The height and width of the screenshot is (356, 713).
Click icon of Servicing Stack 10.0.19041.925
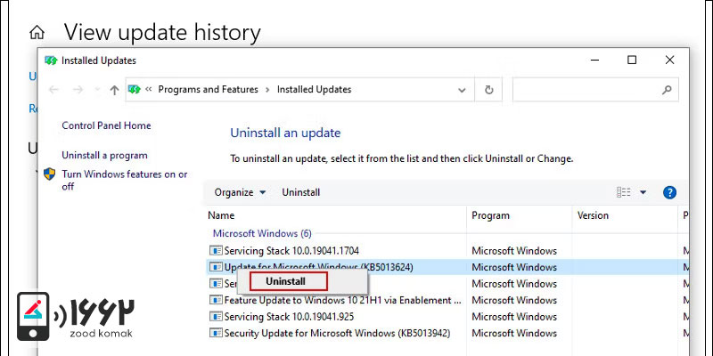click(216, 317)
